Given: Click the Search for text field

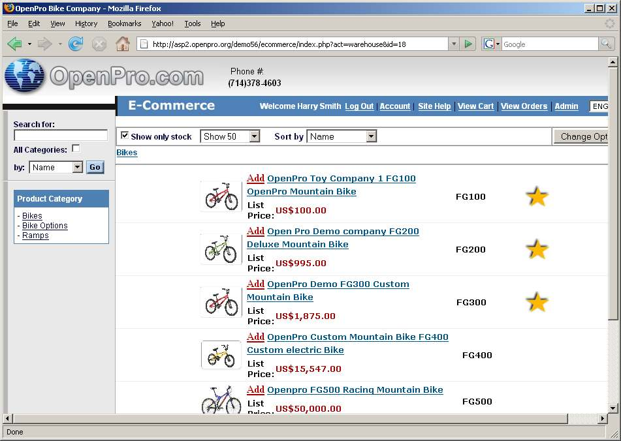Looking at the screenshot, I should point(61,135).
